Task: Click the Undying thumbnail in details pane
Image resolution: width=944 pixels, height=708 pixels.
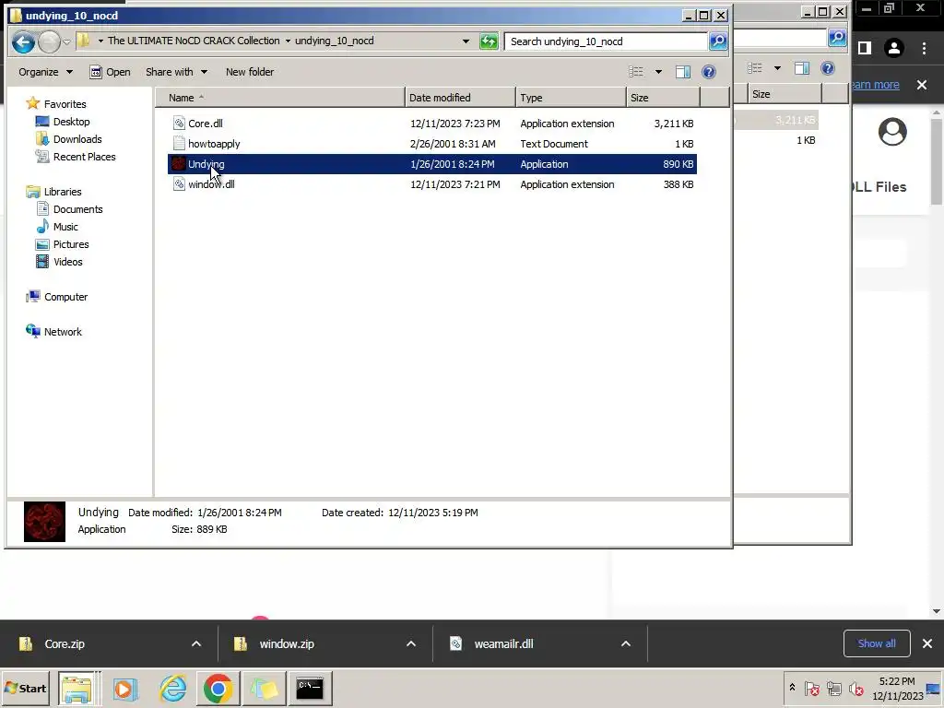Action: [x=44, y=522]
